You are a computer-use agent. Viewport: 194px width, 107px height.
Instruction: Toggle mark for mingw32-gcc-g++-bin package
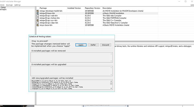coord(38,20)
